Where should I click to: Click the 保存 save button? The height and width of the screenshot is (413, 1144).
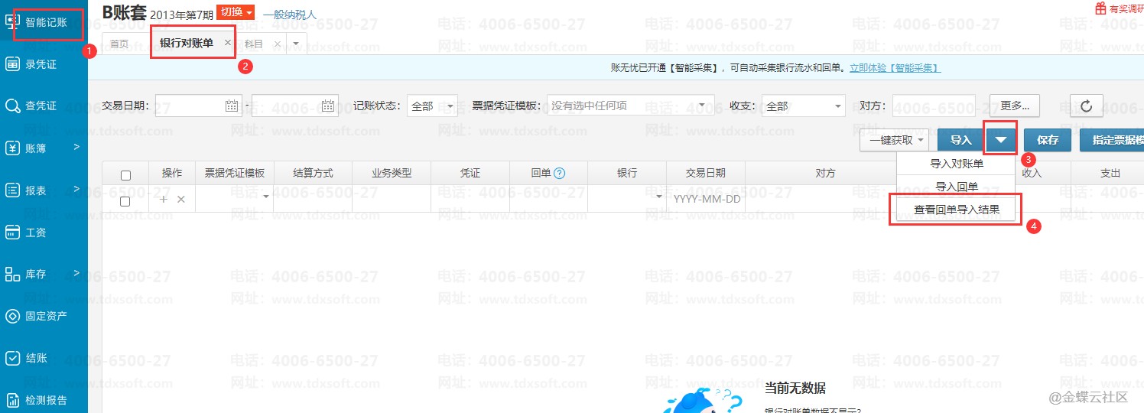pos(1048,140)
